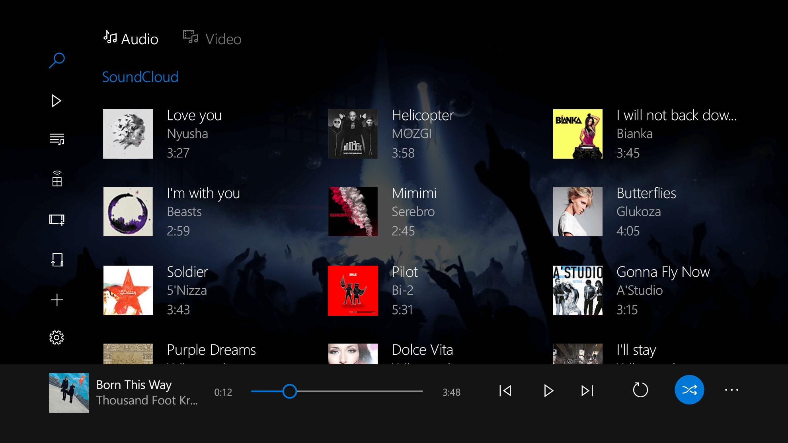Open the search panel

pyautogui.click(x=57, y=60)
